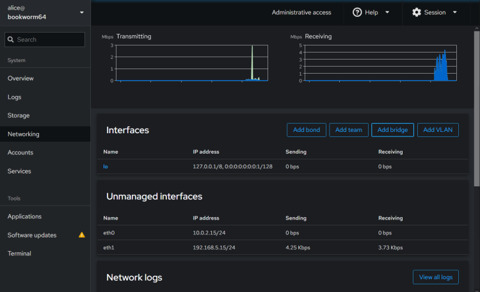The width and height of the screenshot is (480, 292).
Task: Click the Add bond button
Action: 307,130
